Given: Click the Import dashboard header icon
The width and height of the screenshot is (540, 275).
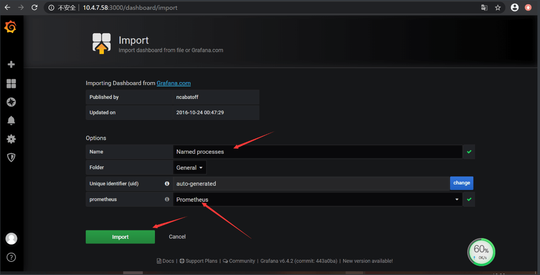Looking at the screenshot, I should [x=102, y=43].
